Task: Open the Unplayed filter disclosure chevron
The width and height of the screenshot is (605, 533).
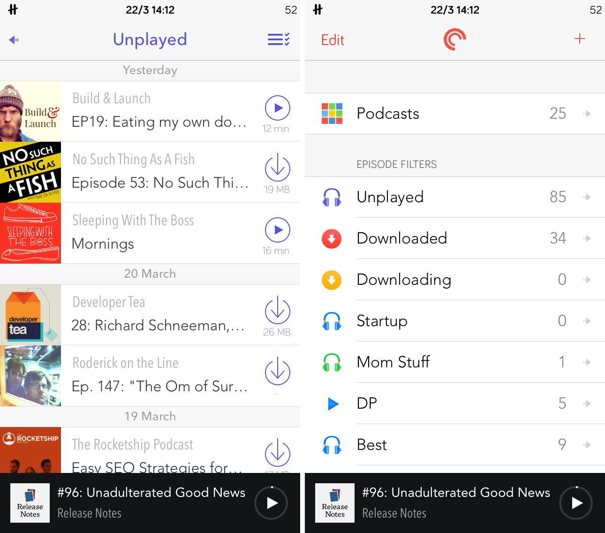Action: [587, 197]
